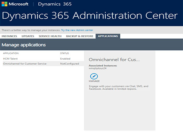Select the HCM Talent application row
Image resolution: width=183 pixels, height=137 pixels.
pos(43,59)
